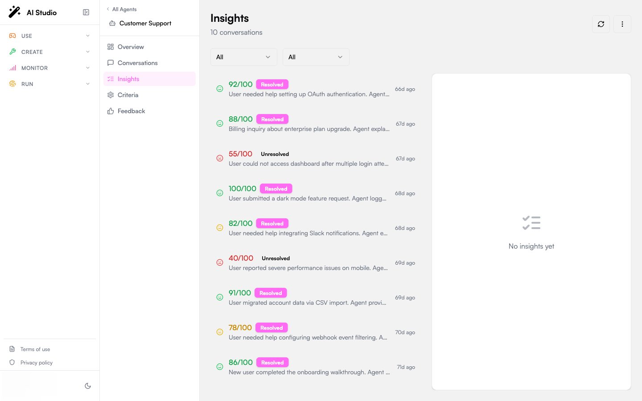Go to the Conversations tab
Screen dimensions: 642x401
tap(149, 63)
